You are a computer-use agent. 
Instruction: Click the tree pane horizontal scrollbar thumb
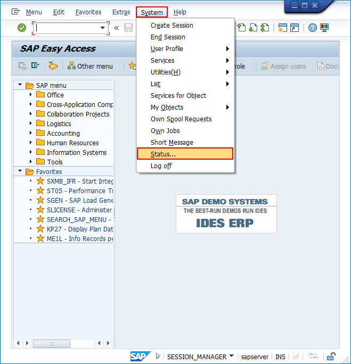click(52, 343)
